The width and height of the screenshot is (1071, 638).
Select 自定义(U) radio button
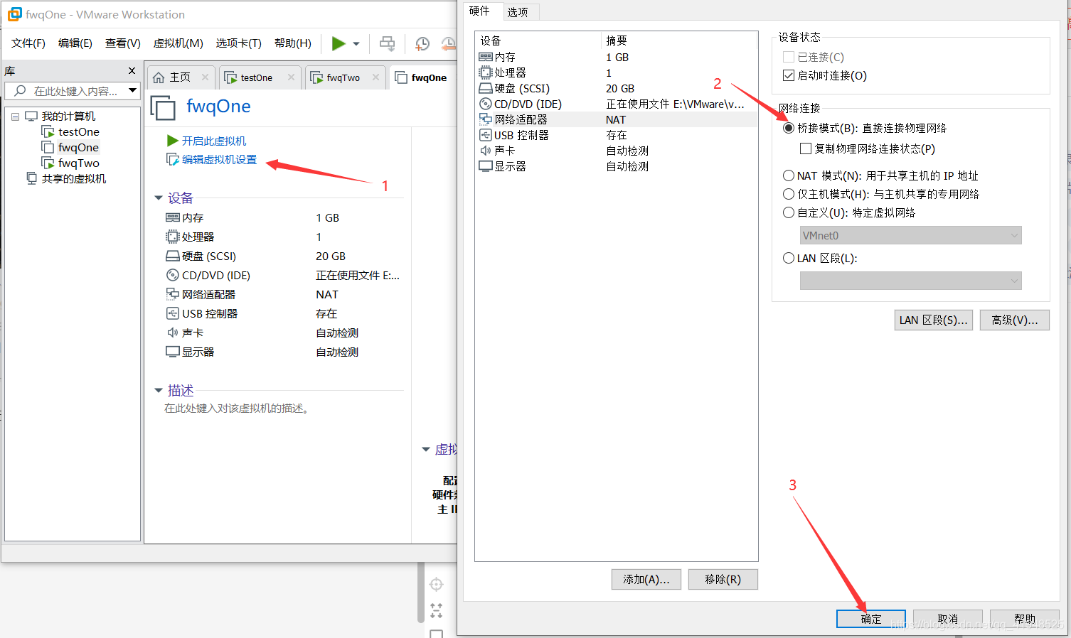coord(788,212)
